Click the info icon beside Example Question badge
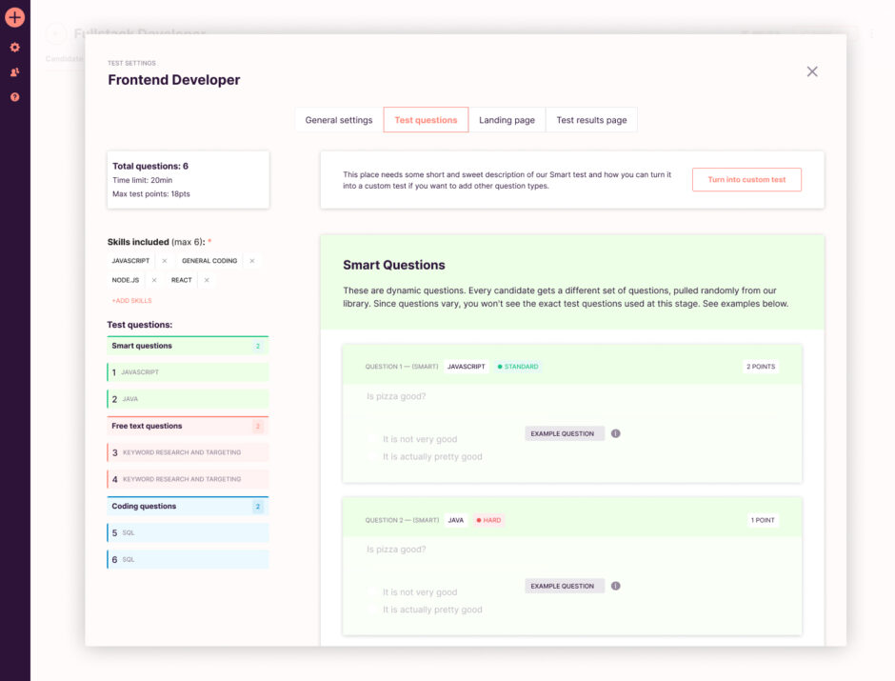Screen dimensions: 895x681 615,432
